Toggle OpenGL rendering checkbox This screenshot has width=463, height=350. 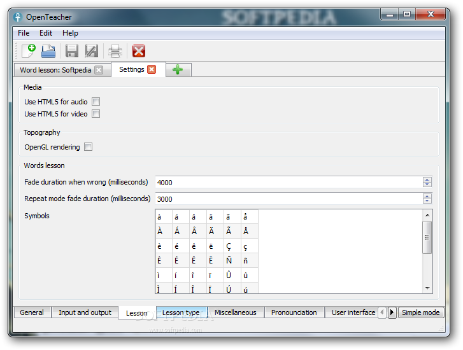(x=88, y=146)
